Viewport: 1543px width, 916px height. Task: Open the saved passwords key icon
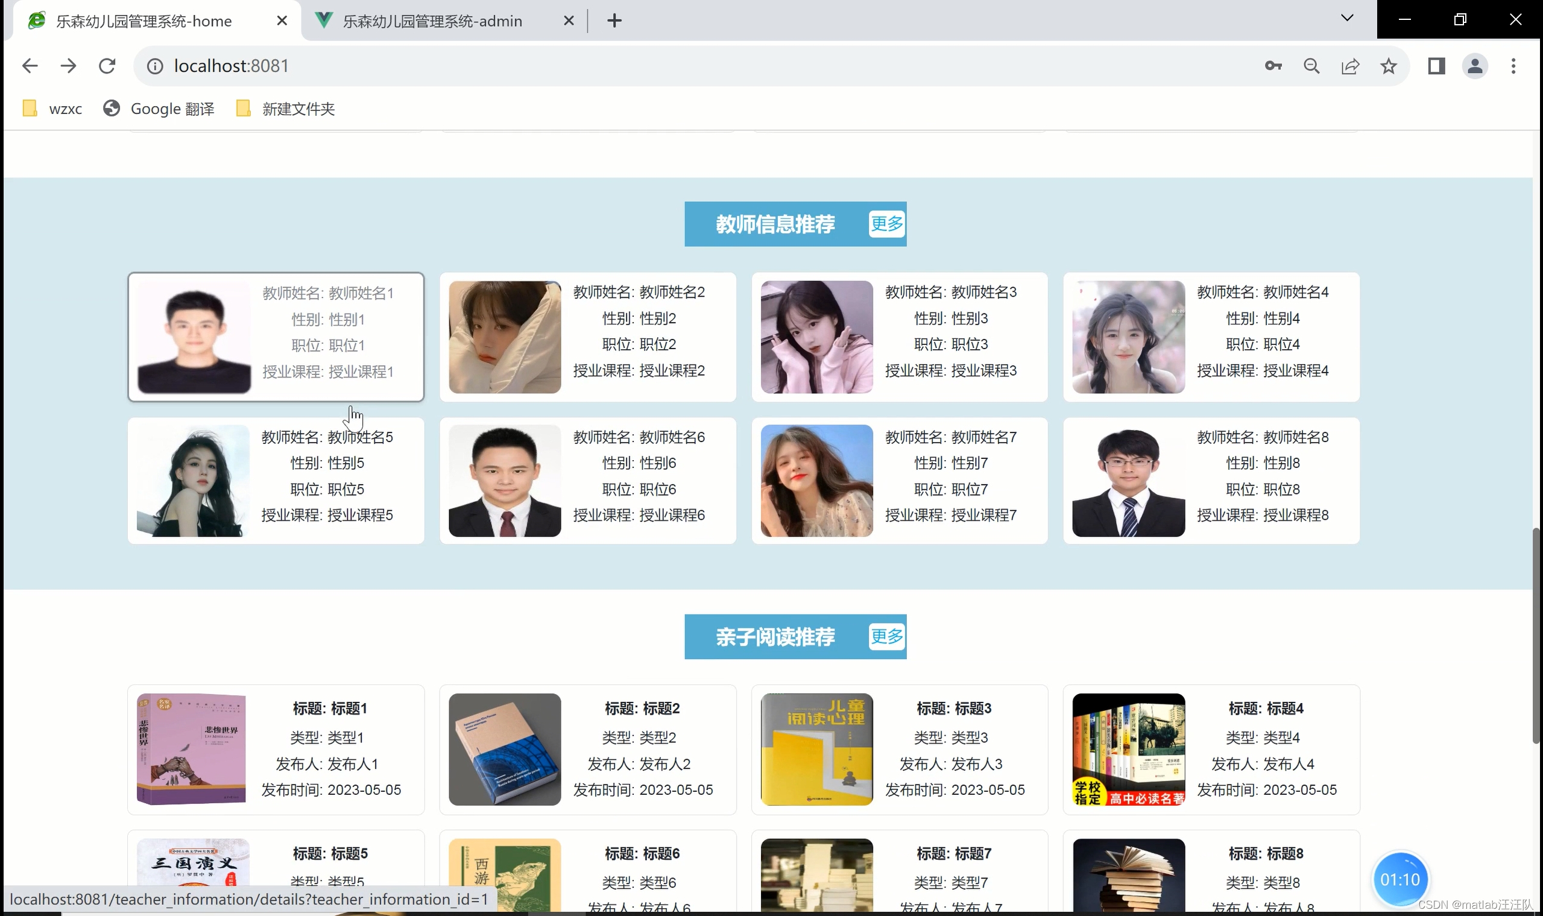(x=1273, y=66)
